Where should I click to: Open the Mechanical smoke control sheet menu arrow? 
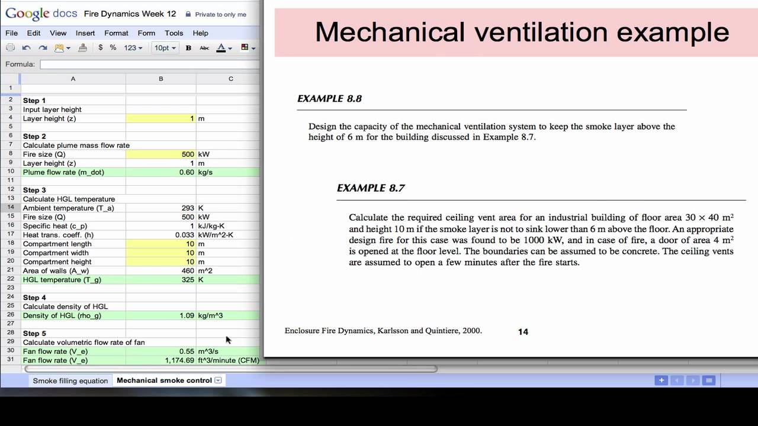click(218, 380)
